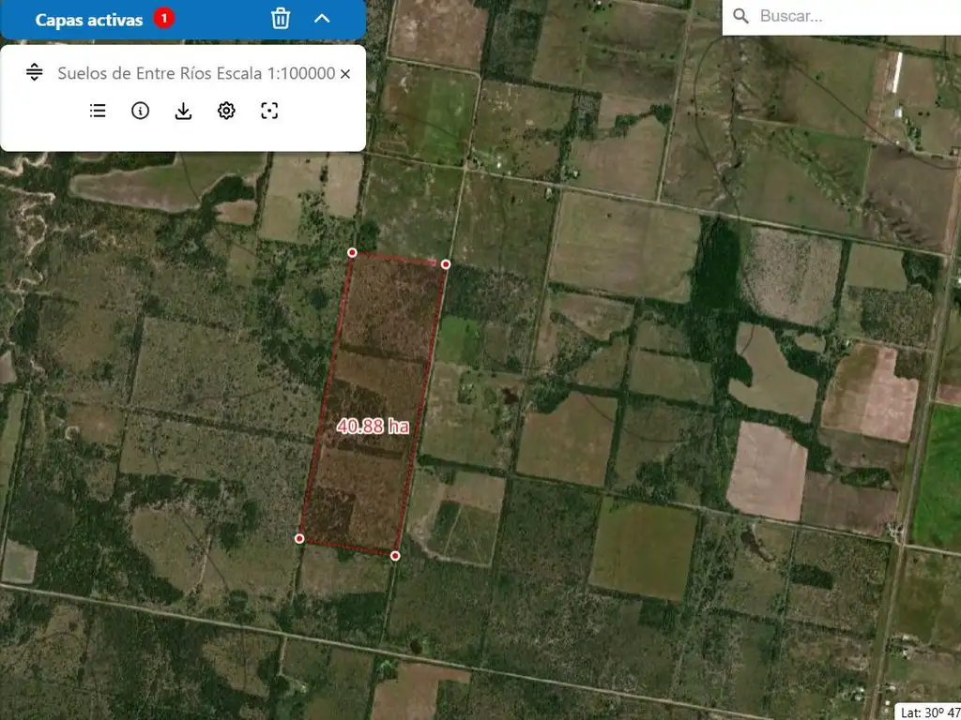The image size is (961, 720).
Task: Select the Suelos de Entre Ríos layer name
Action: tap(196, 73)
